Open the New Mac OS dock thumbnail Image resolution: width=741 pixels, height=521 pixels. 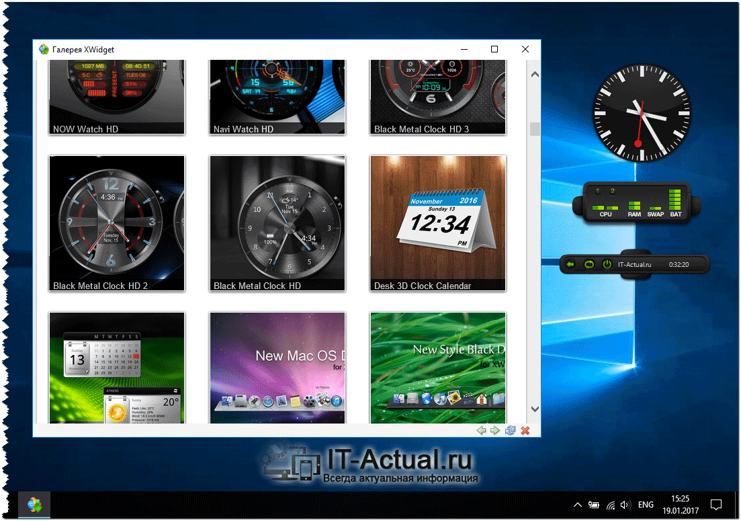click(x=277, y=368)
